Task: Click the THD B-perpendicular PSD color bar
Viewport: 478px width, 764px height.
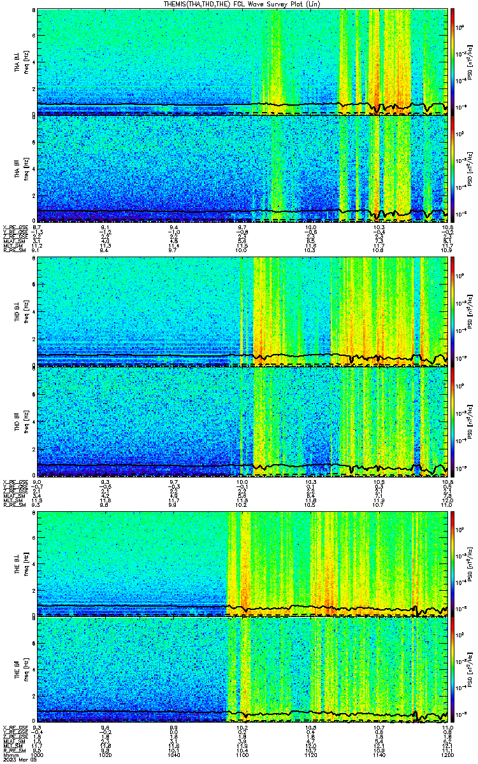Action: click(453, 311)
